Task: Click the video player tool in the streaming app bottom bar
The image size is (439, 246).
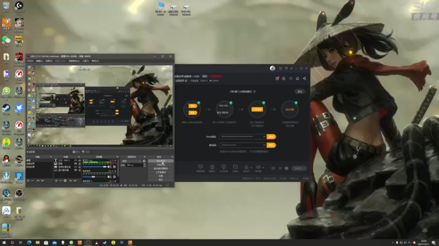Action: (235, 168)
